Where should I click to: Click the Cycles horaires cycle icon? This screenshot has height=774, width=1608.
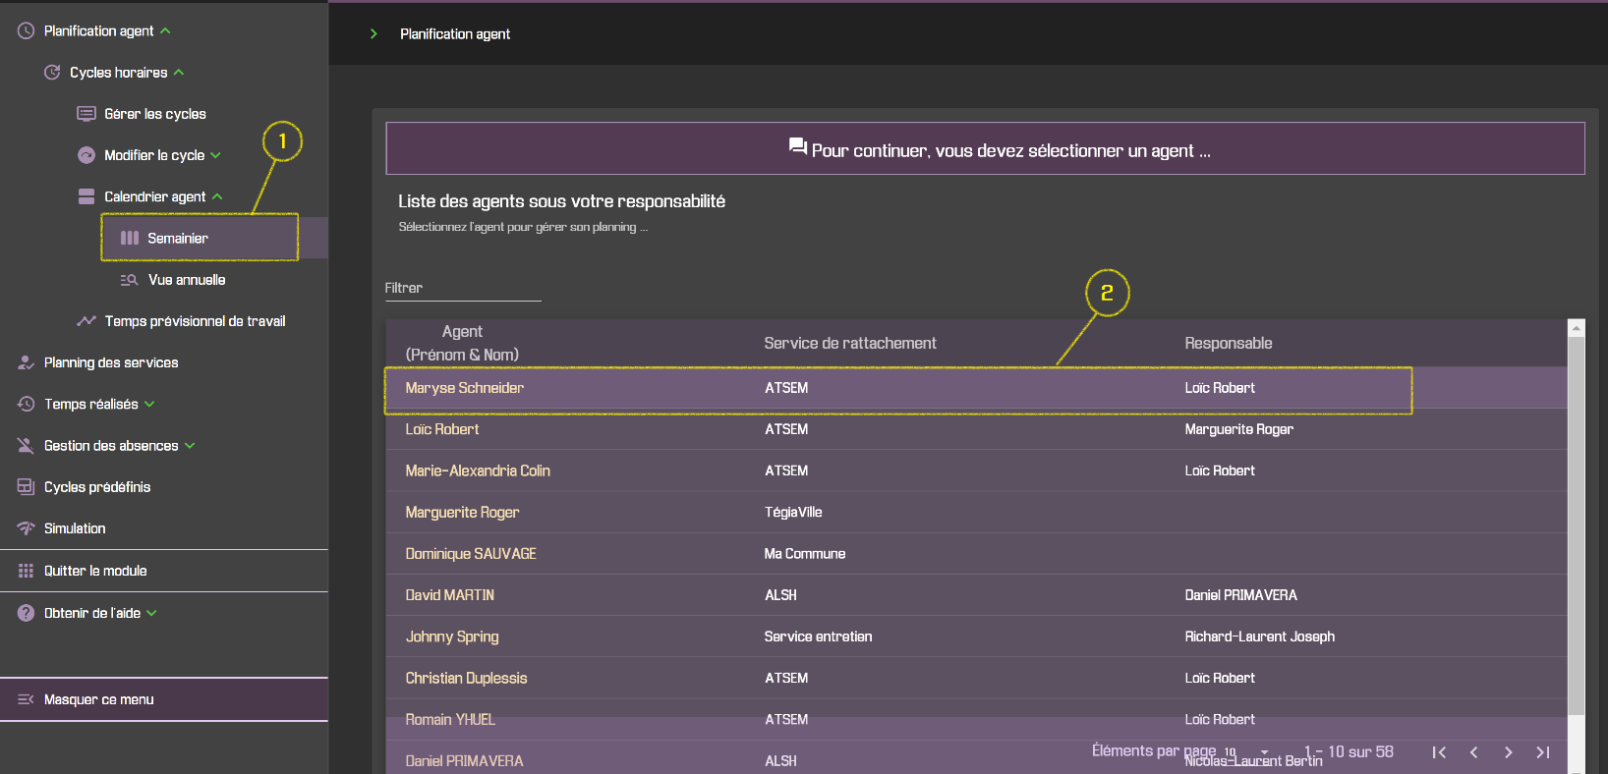pos(52,73)
